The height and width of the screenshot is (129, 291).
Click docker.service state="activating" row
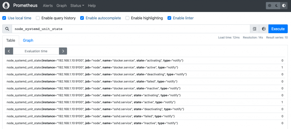click(x=145, y=61)
